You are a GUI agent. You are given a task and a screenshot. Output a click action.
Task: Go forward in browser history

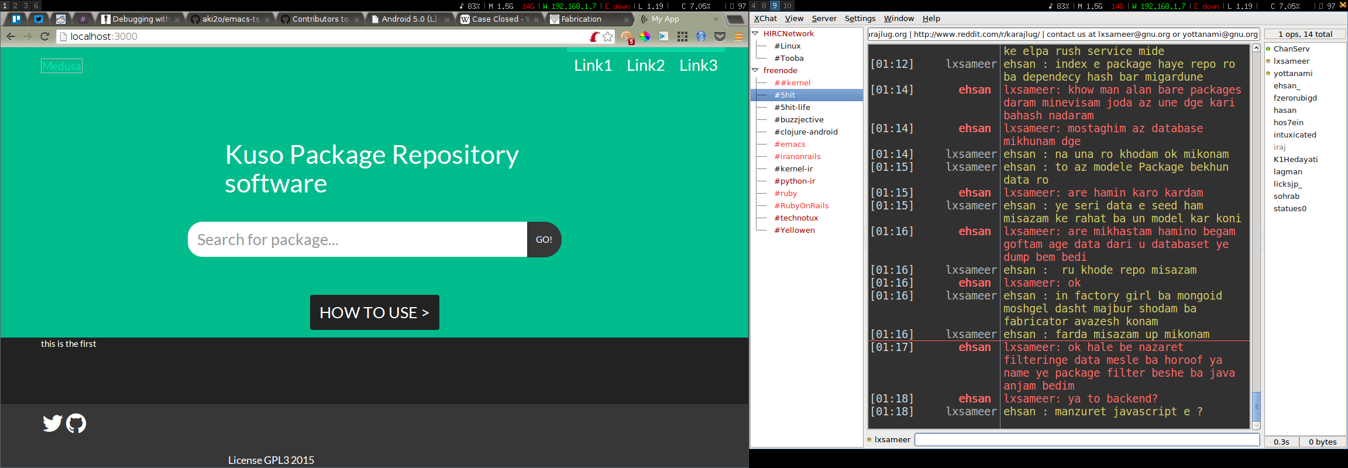click(x=27, y=36)
